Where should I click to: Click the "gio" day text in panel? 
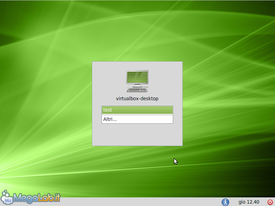coord(242,202)
